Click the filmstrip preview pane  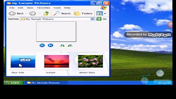coord(56,32)
